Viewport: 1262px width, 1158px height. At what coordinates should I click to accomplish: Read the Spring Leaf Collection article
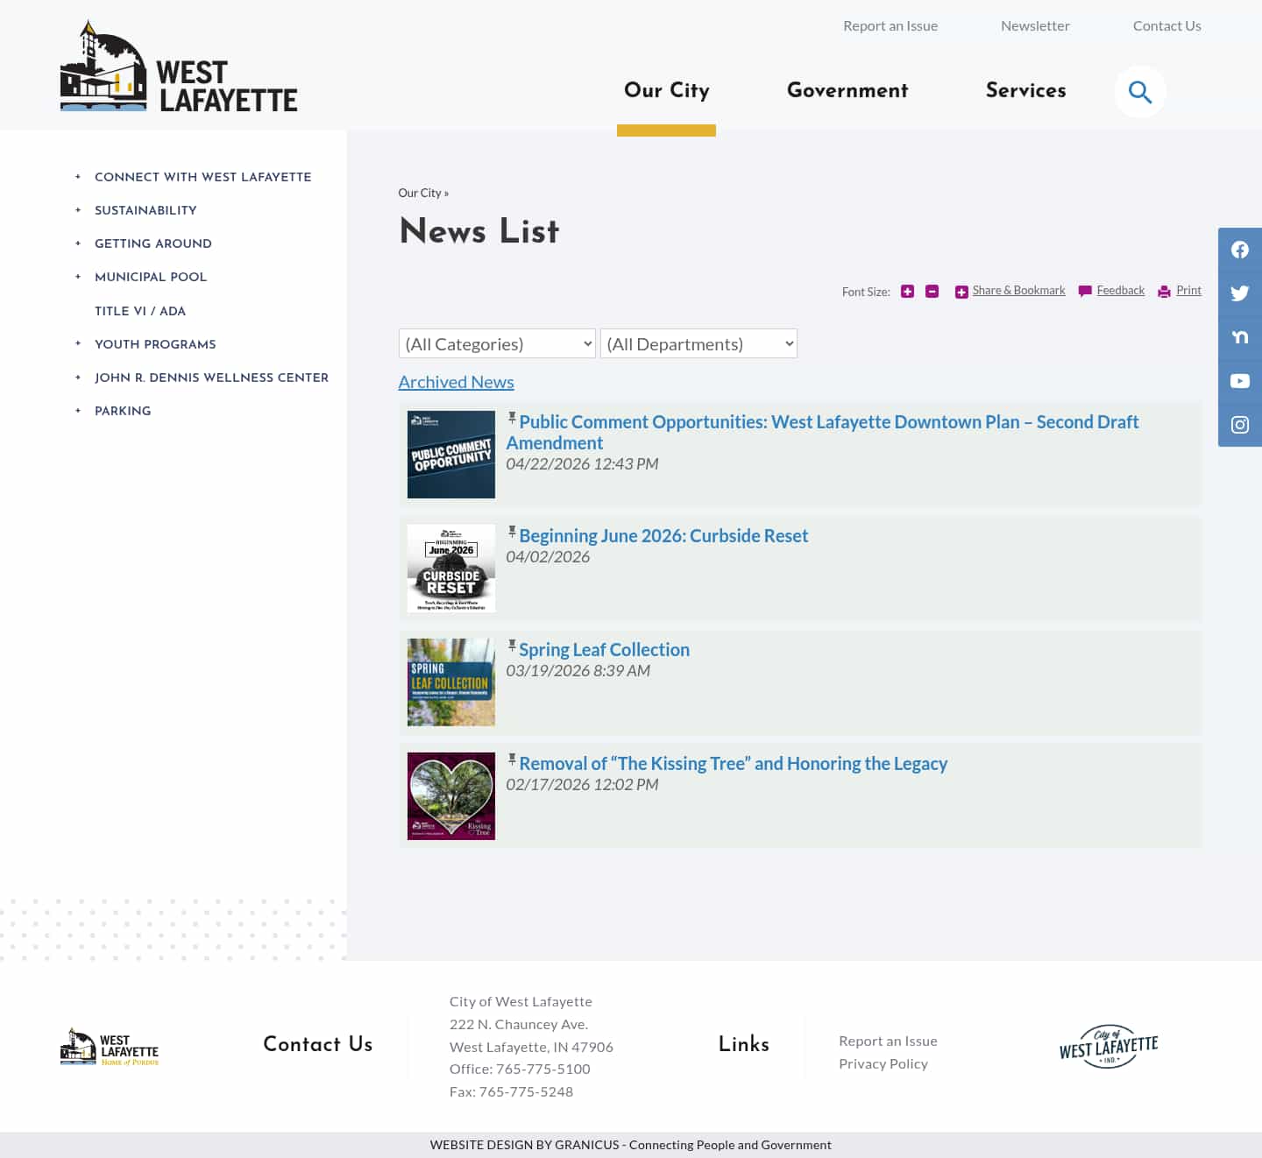604,649
